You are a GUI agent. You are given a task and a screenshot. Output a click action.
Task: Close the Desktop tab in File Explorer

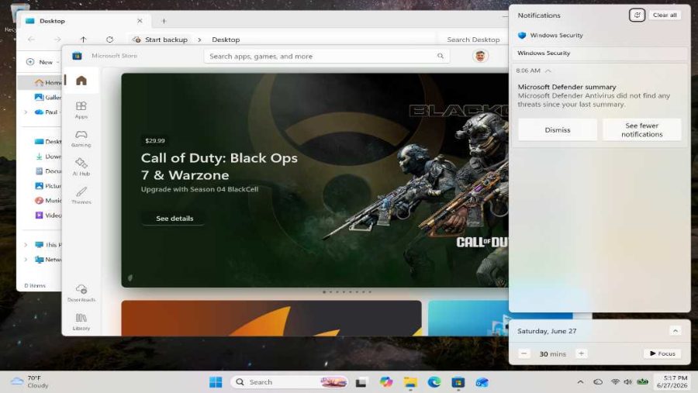140,21
